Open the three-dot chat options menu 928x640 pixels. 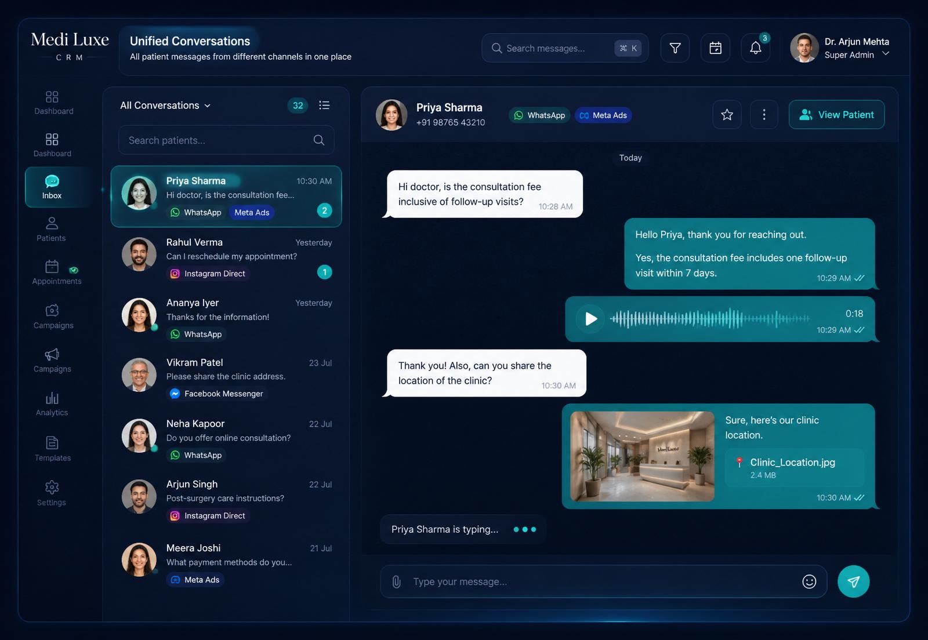pyautogui.click(x=764, y=115)
